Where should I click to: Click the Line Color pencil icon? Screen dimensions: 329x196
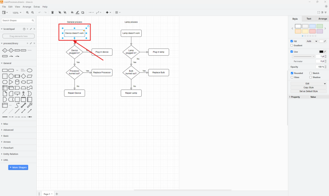click(77, 12)
